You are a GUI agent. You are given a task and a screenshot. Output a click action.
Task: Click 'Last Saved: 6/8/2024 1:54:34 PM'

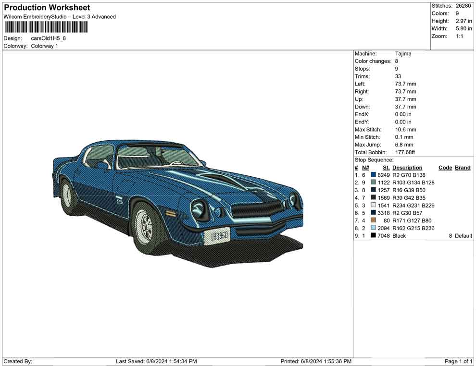(156, 361)
